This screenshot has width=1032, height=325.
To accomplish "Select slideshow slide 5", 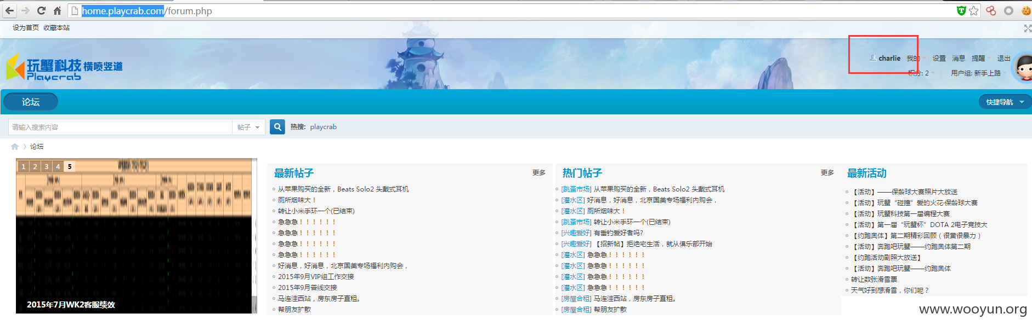I will point(70,166).
